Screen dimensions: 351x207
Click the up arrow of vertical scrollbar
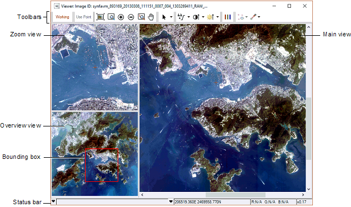(309, 27)
